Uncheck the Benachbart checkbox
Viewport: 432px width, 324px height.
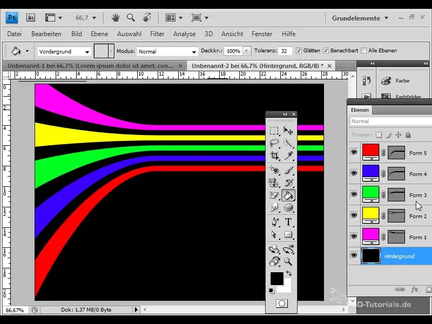click(326, 50)
